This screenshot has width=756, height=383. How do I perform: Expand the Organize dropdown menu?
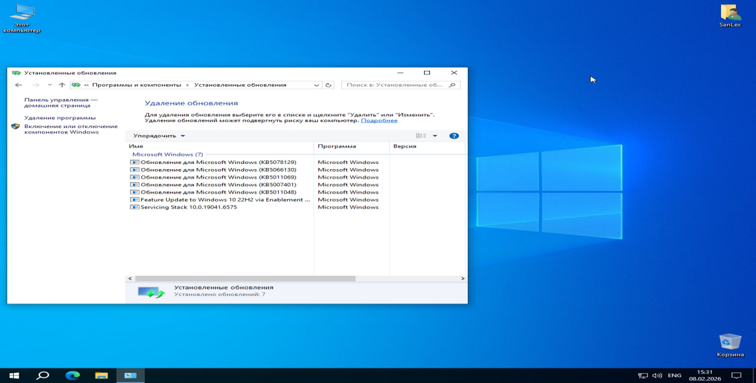[159, 136]
